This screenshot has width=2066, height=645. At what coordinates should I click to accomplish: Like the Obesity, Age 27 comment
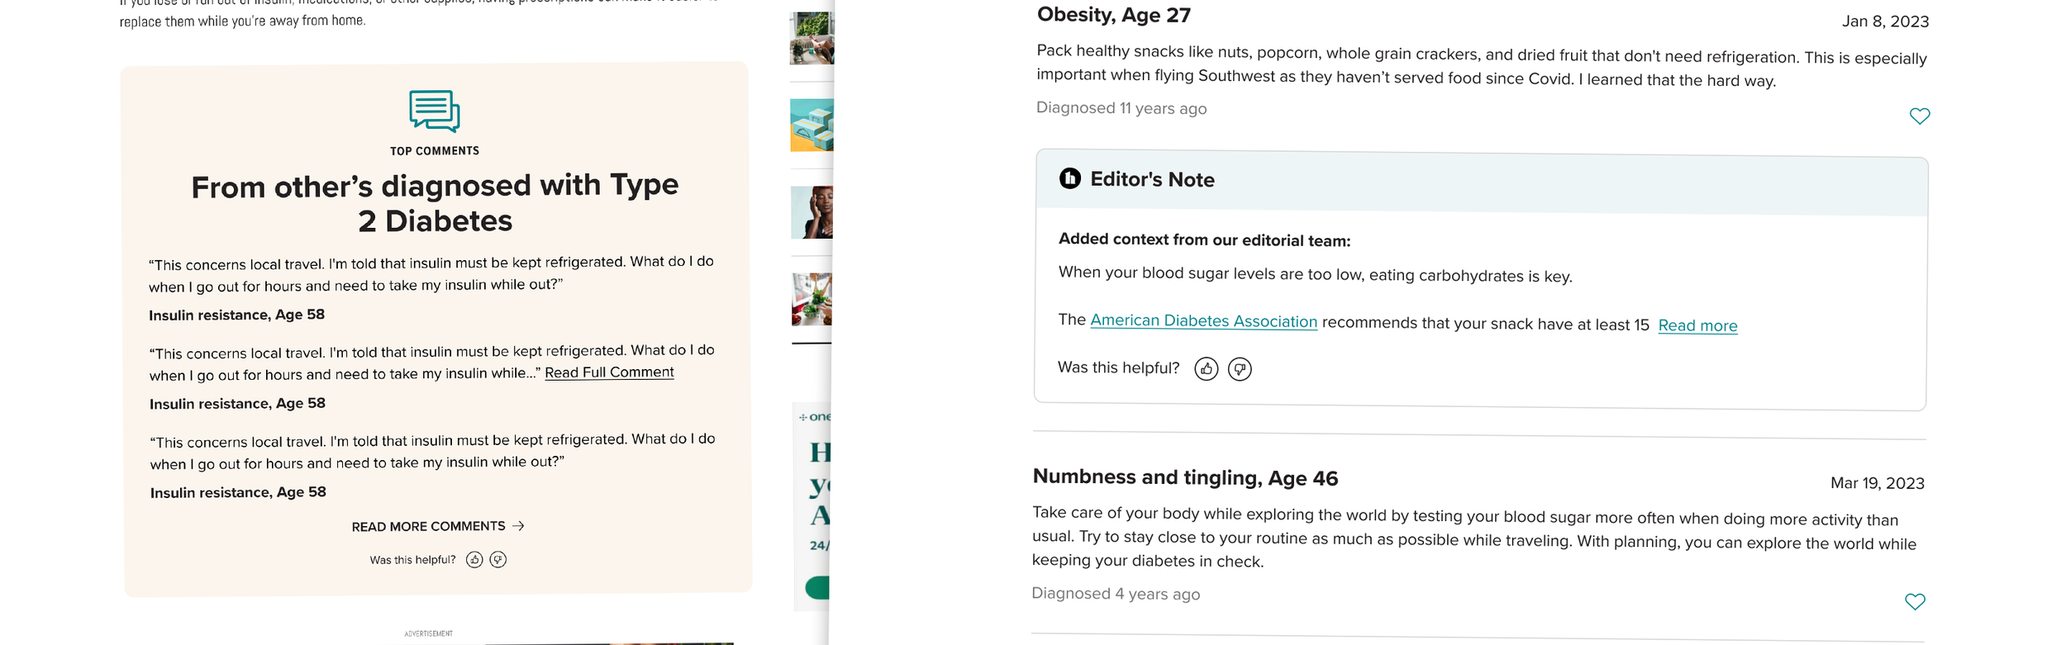click(x=1919, y=116)
